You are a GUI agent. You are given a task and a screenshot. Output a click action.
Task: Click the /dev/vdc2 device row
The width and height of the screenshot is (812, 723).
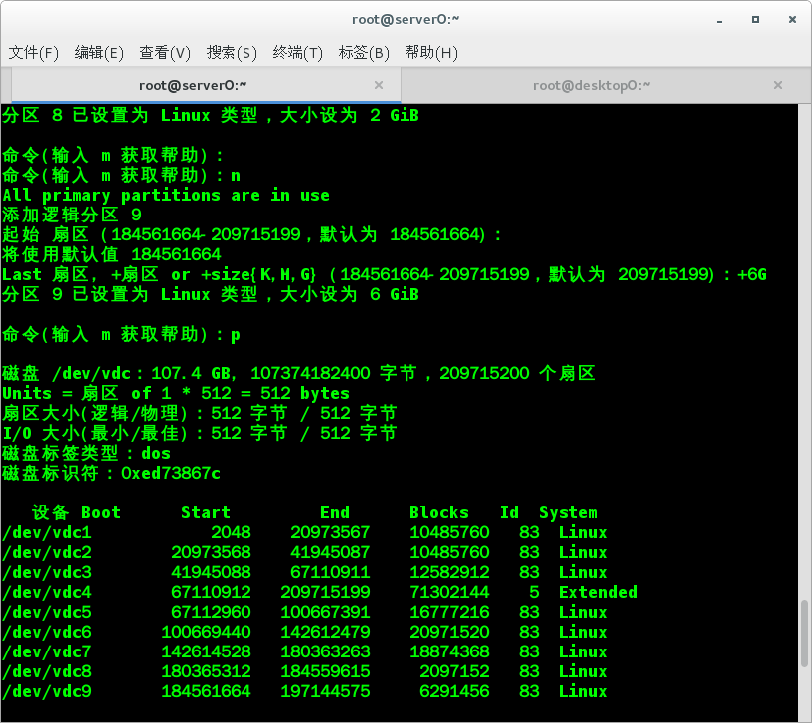click(x=304, y=552)
